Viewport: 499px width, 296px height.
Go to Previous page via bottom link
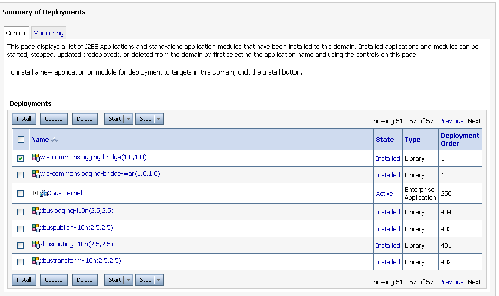[451, 282]
